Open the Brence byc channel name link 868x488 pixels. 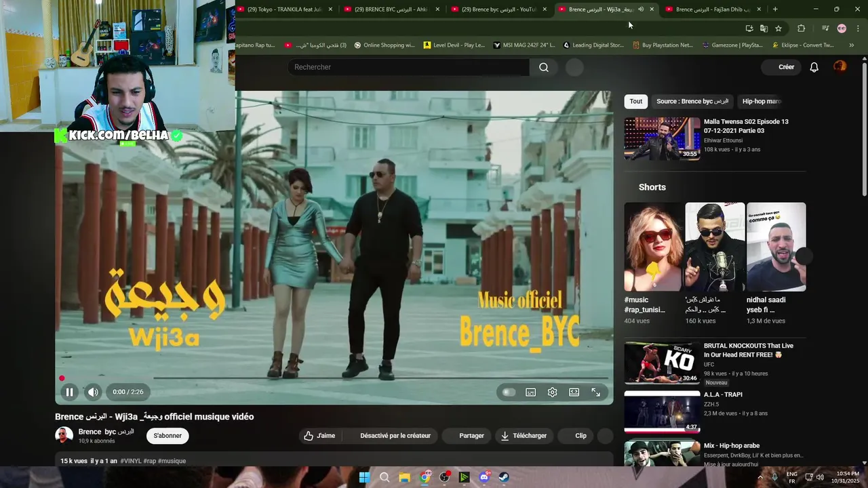tap(106, 432)
